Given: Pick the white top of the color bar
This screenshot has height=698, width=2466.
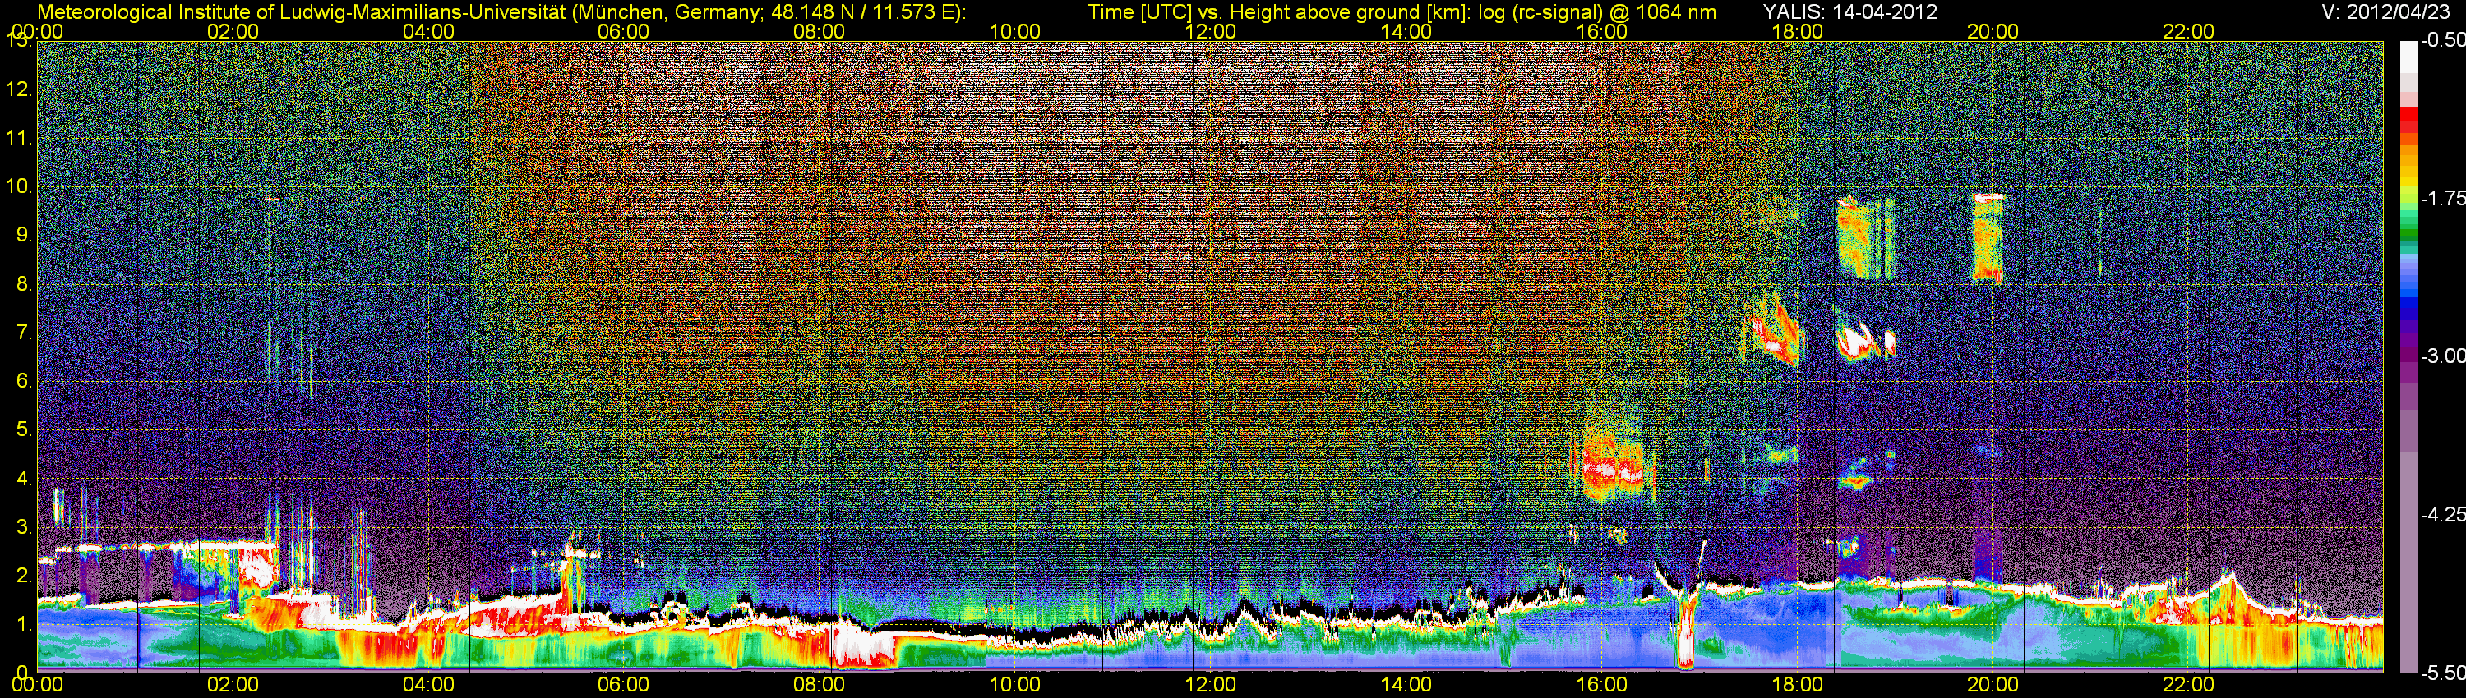Looking at the screenshot, I should coord(2408,56).
